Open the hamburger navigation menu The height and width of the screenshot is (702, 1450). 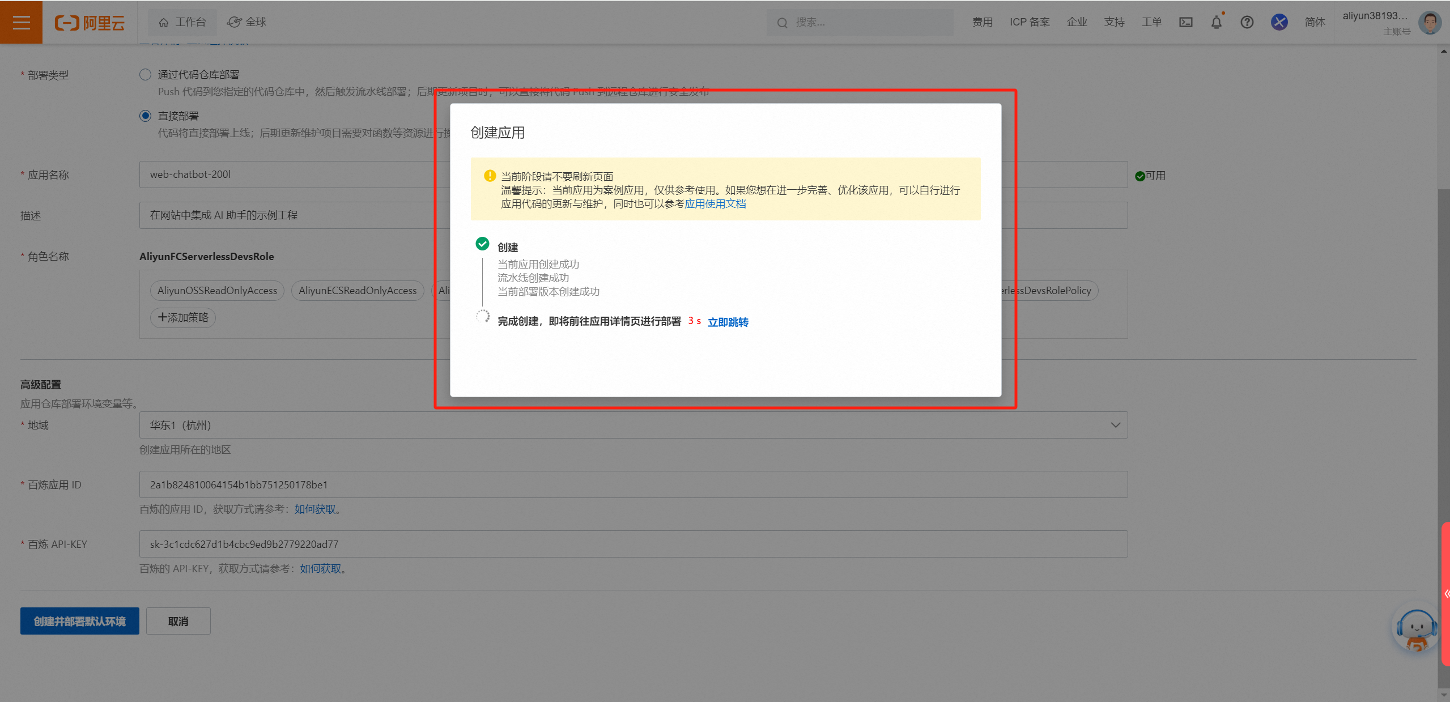(x=21, y=22)
